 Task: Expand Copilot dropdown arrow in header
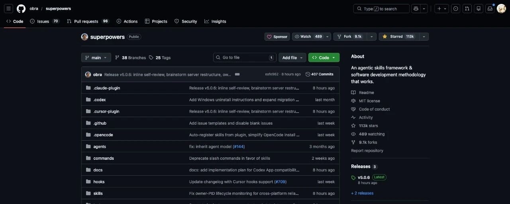[x=424, y=8]
